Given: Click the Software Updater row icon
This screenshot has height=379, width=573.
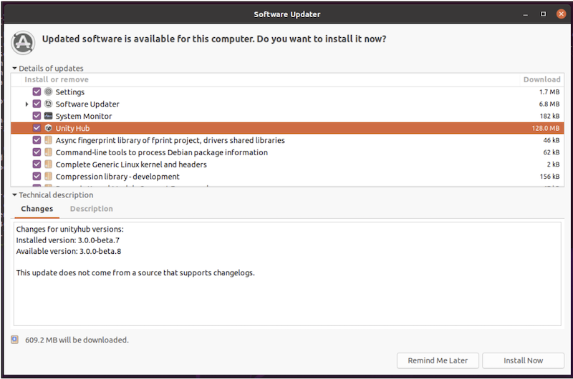Looking at the screenshot, I should tap(48, 104).
